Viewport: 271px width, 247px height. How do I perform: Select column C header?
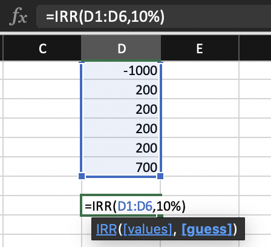pos(42,48)
